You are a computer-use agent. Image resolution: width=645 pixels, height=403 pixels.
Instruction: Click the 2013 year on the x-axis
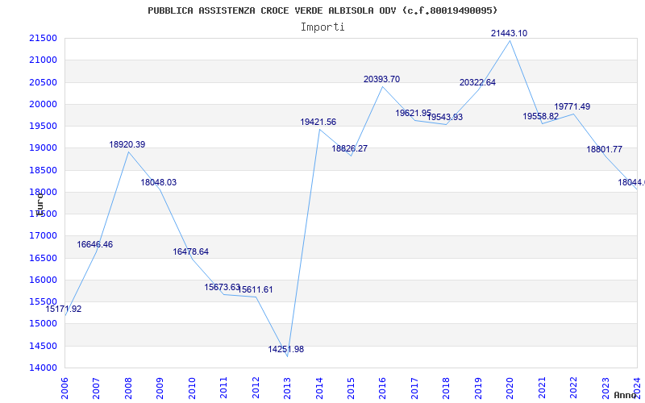[288, 387]
